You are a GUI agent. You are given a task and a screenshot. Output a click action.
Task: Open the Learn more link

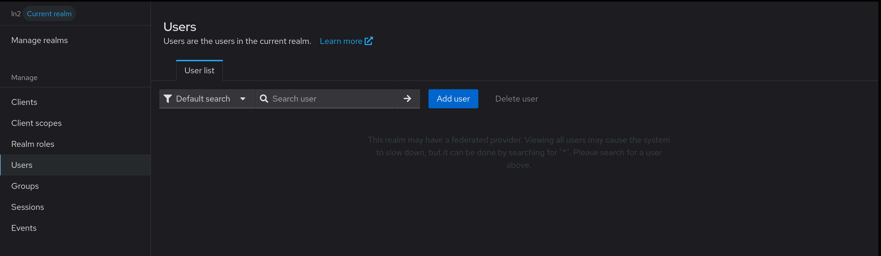tap(341, 41)
